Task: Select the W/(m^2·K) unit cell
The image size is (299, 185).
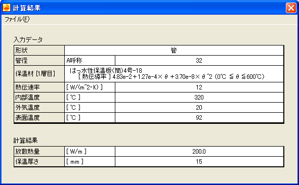Action: tap(90, 87)
